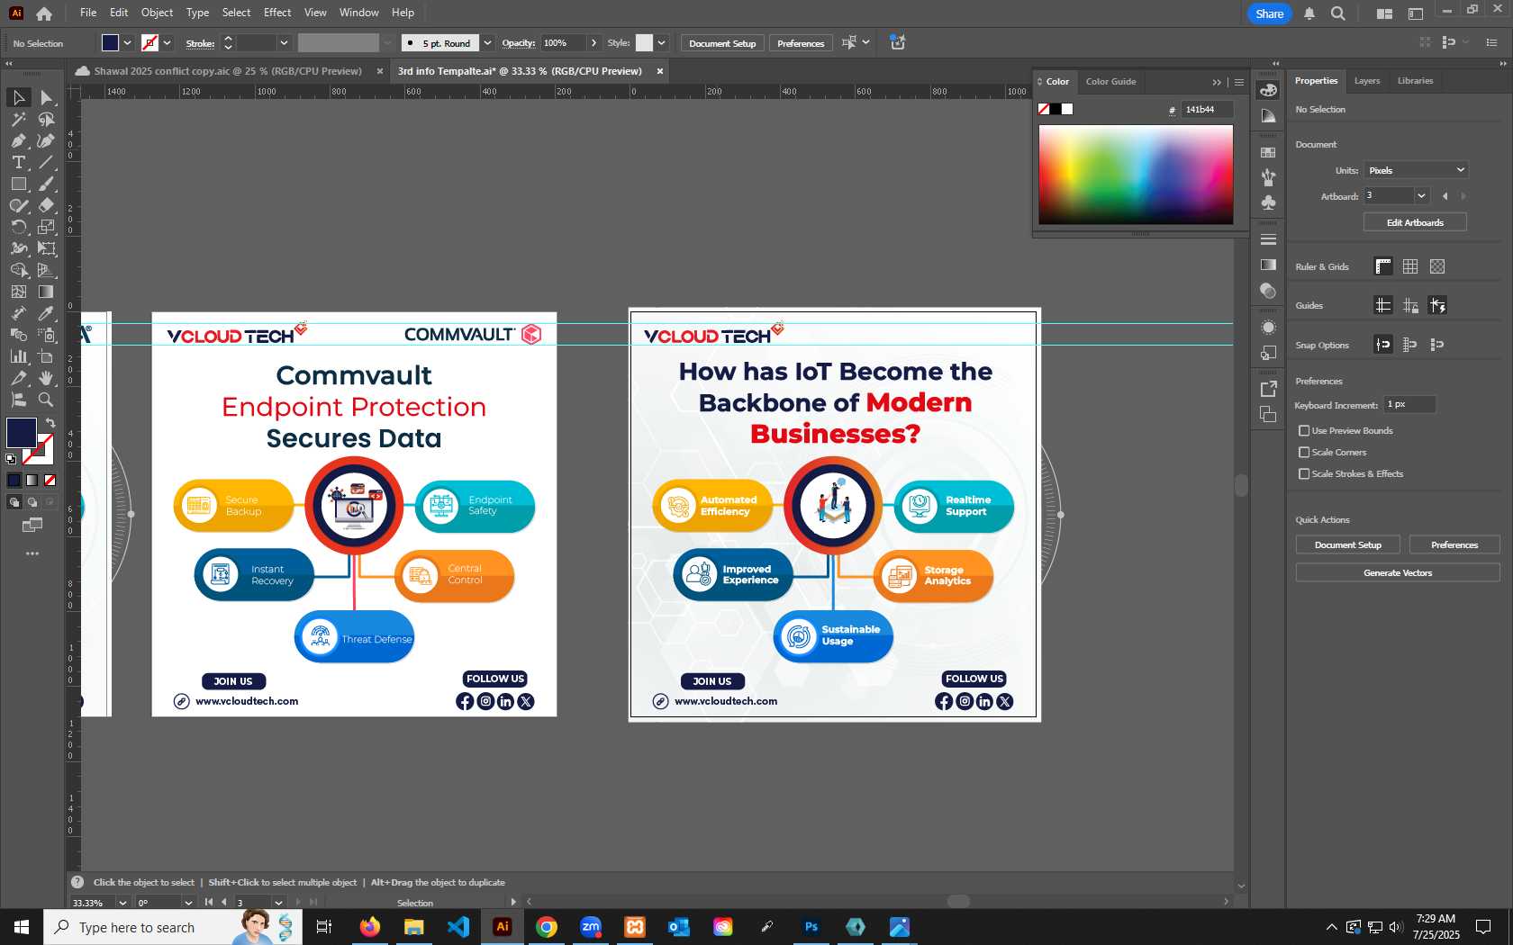Switch to Layers tab

click(x=1366, y=81)
